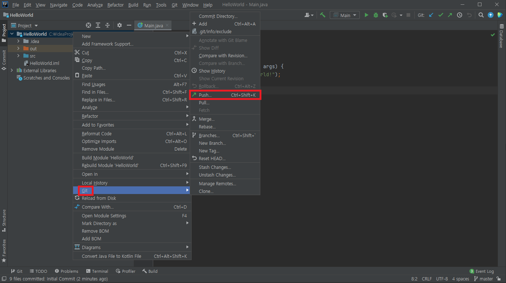Screen dimensions: 506x283
Task: Open the Event Log
Action: [x=482, y=271]
